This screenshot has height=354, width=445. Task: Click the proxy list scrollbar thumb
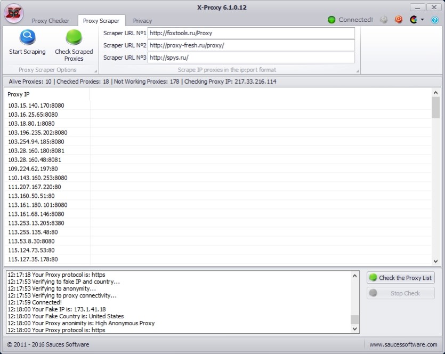(435, 108)
